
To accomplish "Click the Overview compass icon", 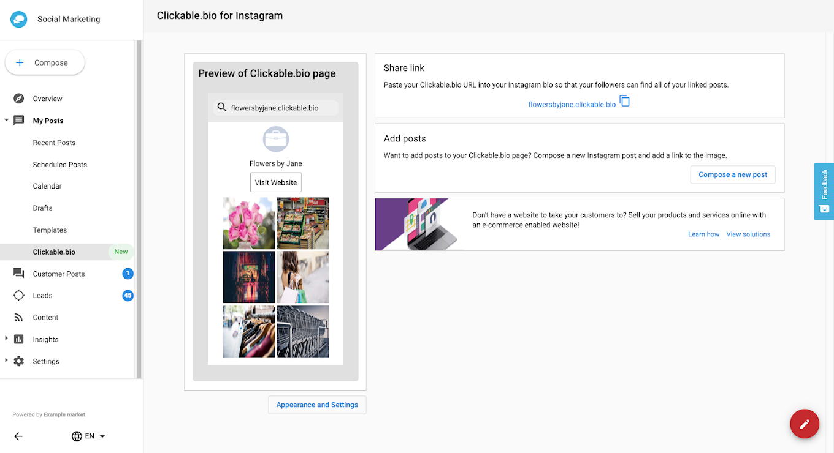I will 19,99.
